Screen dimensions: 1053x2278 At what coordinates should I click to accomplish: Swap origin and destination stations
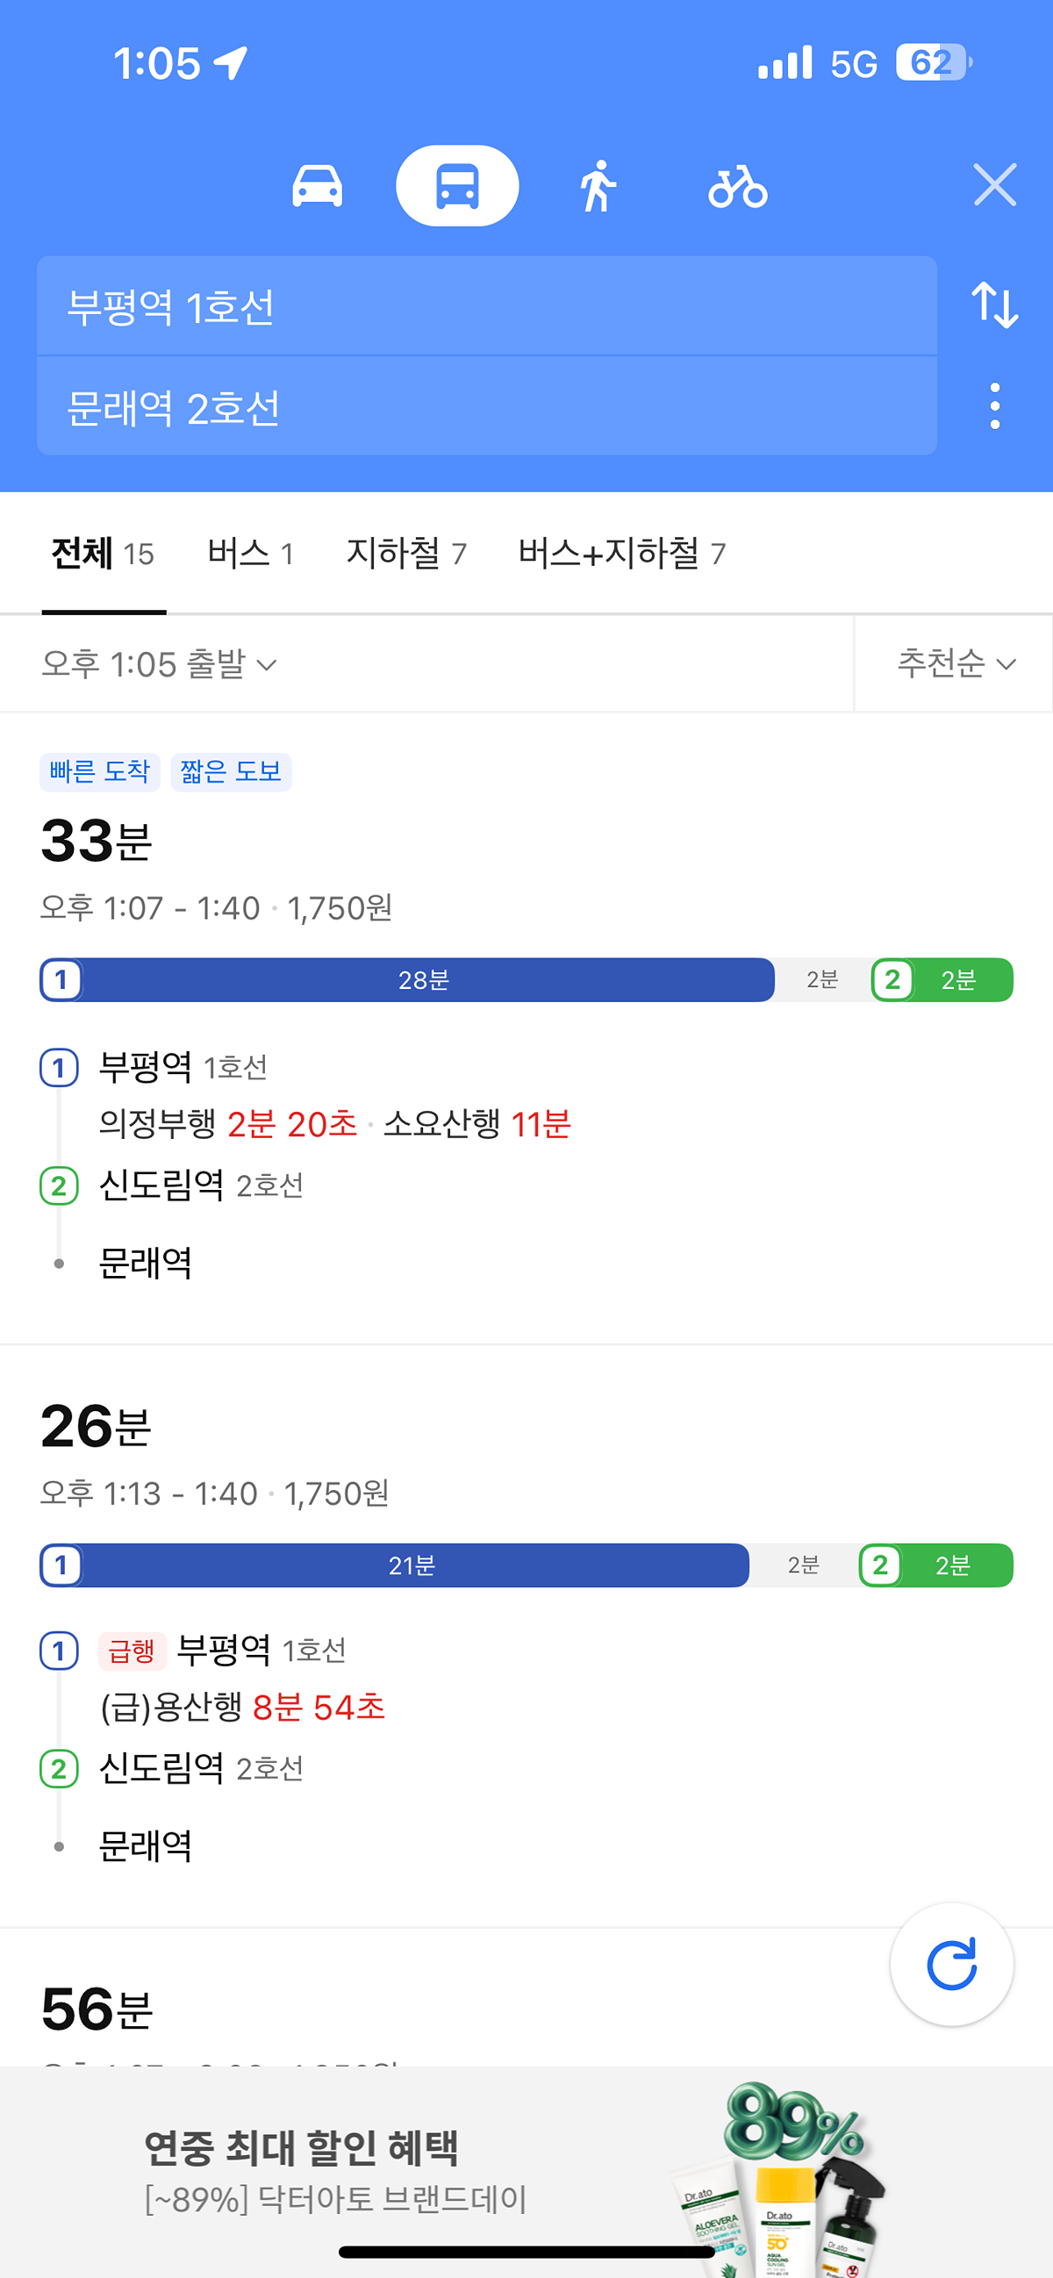pos(995,305)
